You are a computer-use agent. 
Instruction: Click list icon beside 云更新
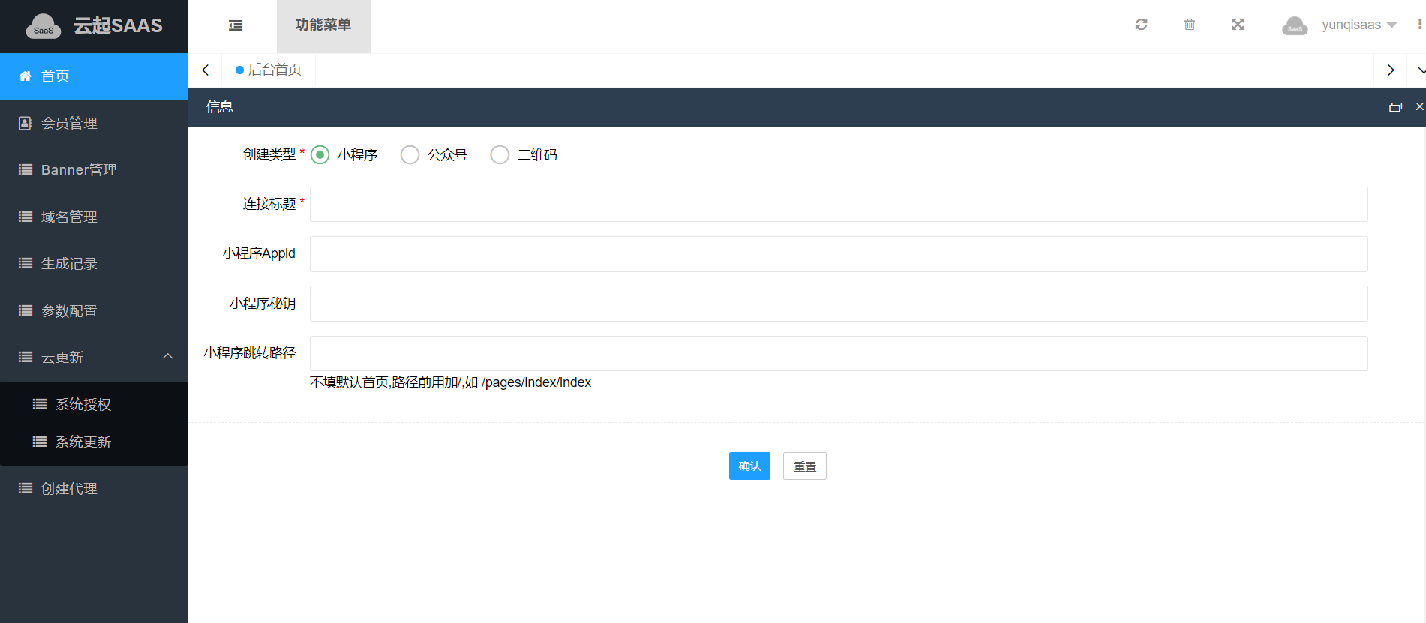coord(26,357)
